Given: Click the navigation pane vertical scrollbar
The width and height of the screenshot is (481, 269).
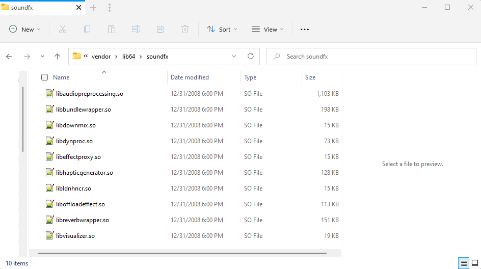Looking at the screenshot, I should [23, 119].
